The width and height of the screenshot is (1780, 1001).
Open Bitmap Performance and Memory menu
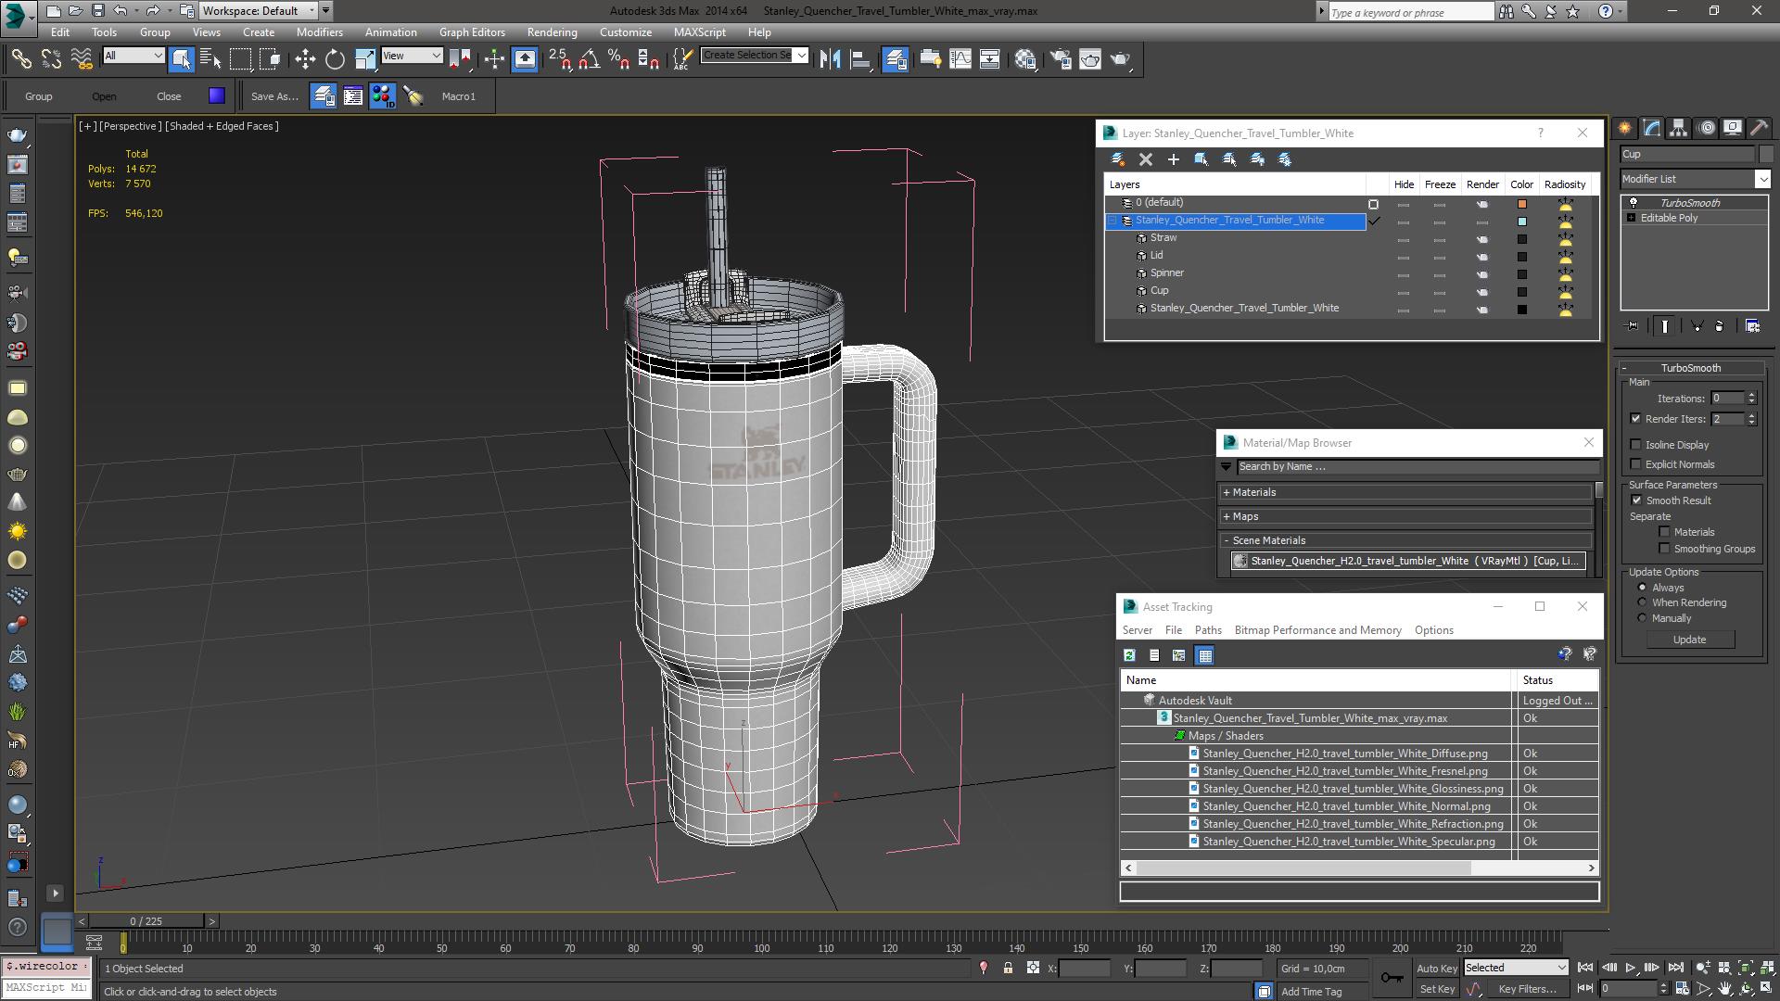point(1317,630)
